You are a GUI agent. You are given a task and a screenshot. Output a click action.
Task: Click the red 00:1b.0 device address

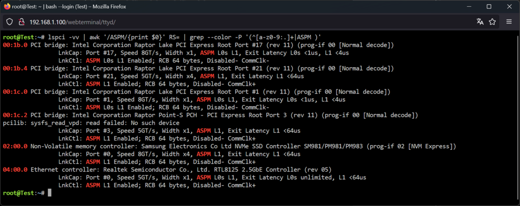[15, 45]
